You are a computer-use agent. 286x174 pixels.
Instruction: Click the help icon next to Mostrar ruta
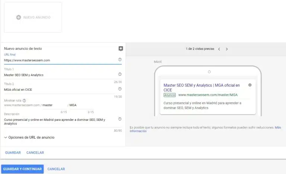[x=24, y=100]
